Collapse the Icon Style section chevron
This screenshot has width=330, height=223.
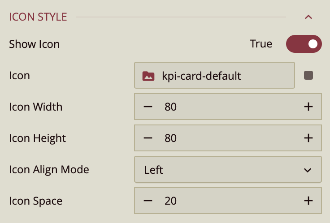pyautogui.click(x=308, y=17)
